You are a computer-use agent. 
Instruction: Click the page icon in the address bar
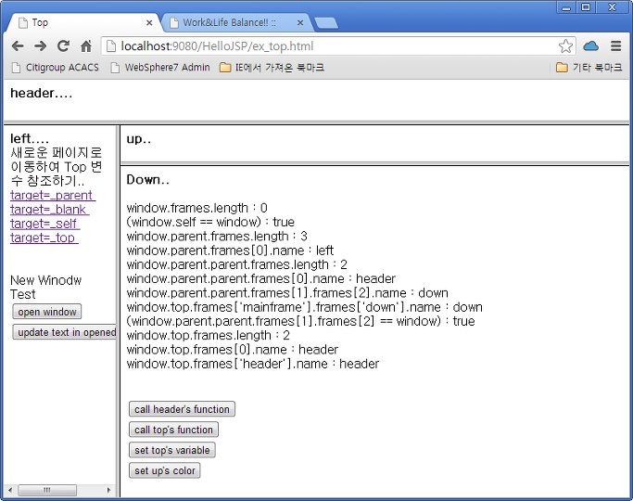pyautogui.click(x=111, y=46)
